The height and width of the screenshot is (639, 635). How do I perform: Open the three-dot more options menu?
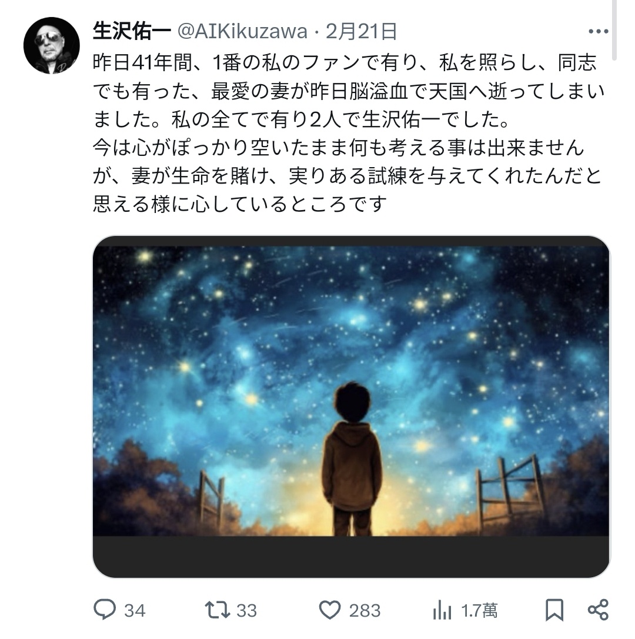tap(599, 31)
